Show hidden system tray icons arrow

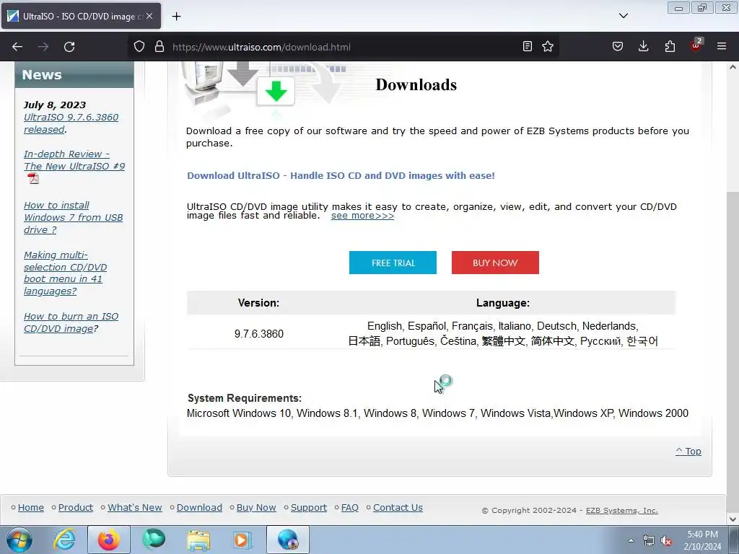click(631, 540)
